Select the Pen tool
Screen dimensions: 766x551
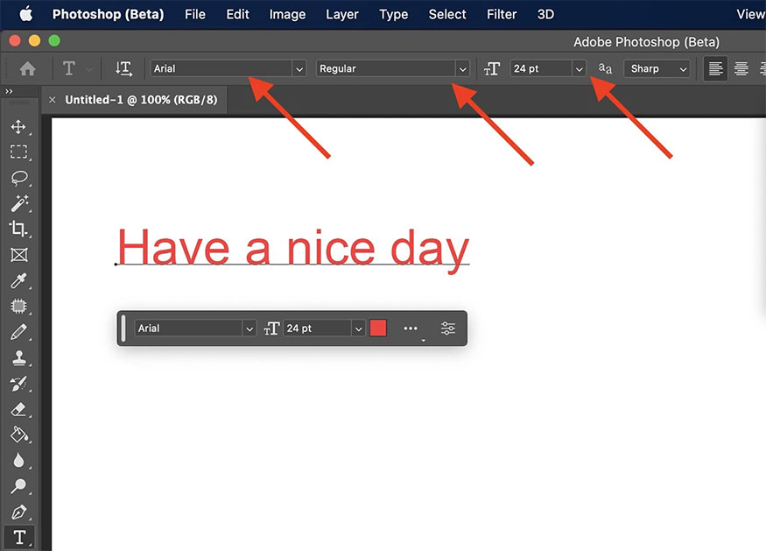18,512
